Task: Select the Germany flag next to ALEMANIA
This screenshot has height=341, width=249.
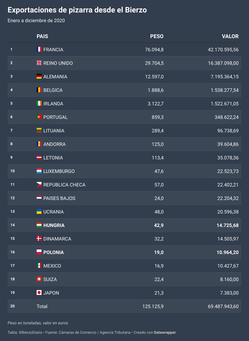Action: point(39,76)
